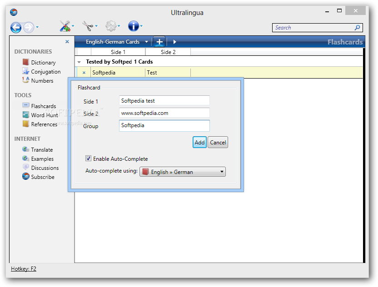Open the Flashcards tool in the sidebar
Viewport: 378px width, 287px height.
pos(39,106)
